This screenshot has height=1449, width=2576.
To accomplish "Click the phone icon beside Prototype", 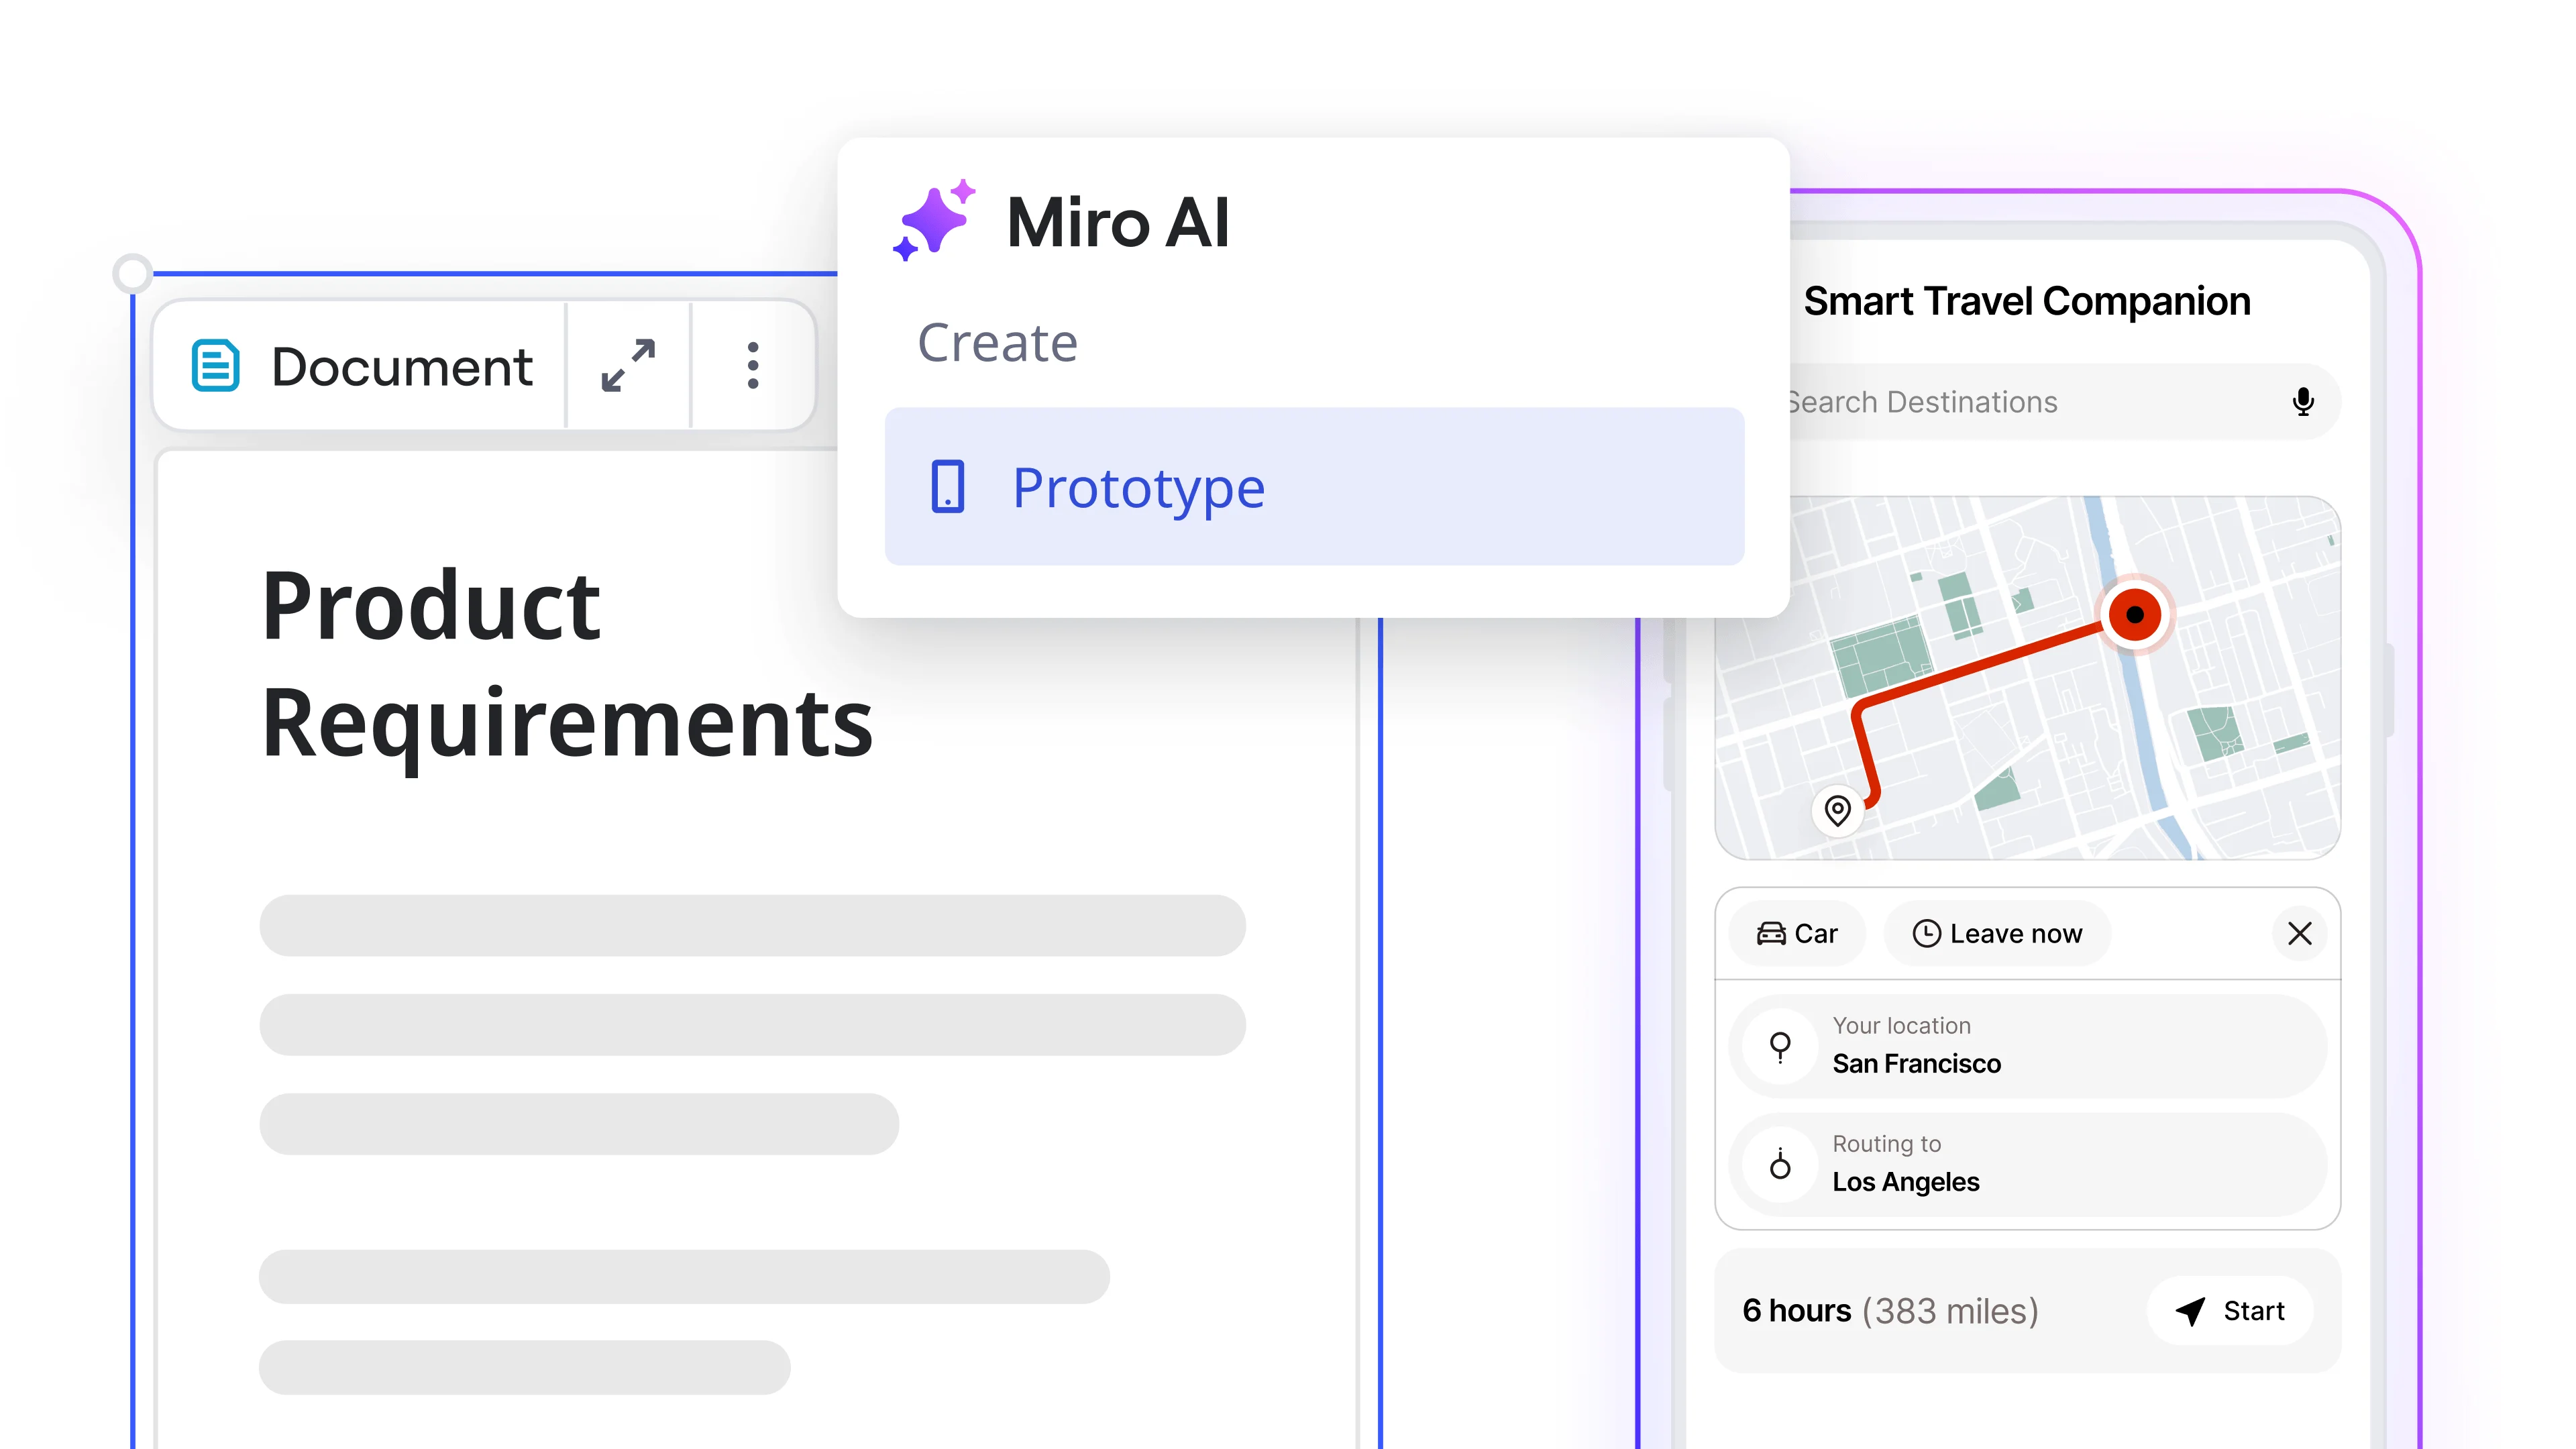I will click(x=947, y=487).
